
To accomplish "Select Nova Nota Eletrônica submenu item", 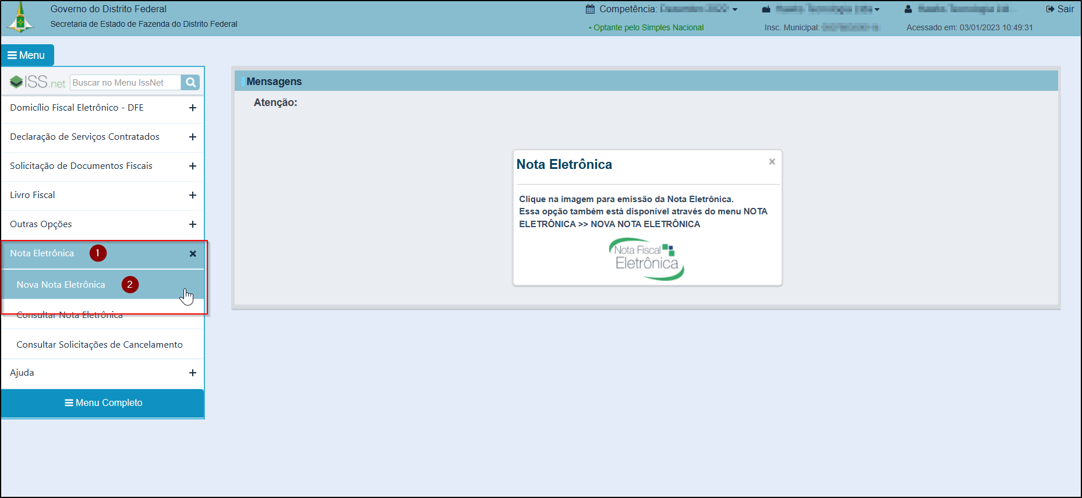I will pyautogui.click(x=102, y=285).
